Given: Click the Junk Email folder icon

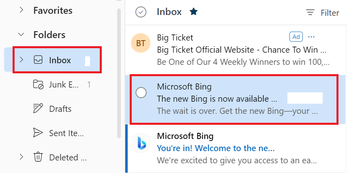Looking at the screenshot, I should (38, 84).
